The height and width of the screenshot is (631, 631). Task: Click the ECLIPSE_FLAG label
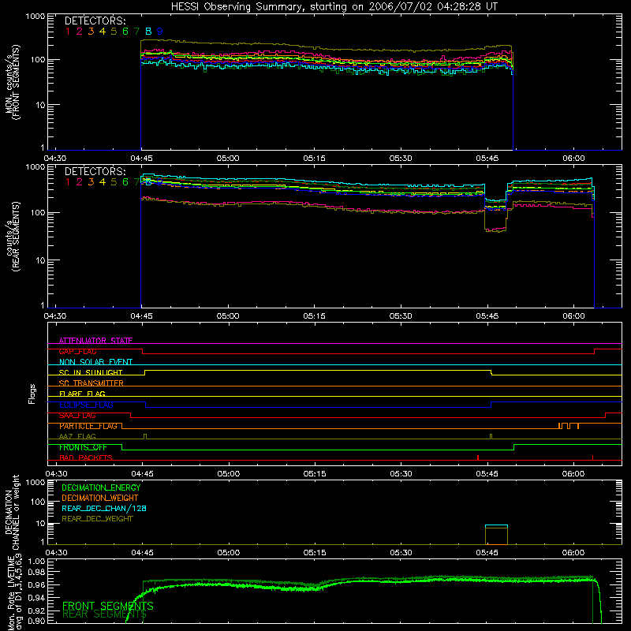coord(86,405)
